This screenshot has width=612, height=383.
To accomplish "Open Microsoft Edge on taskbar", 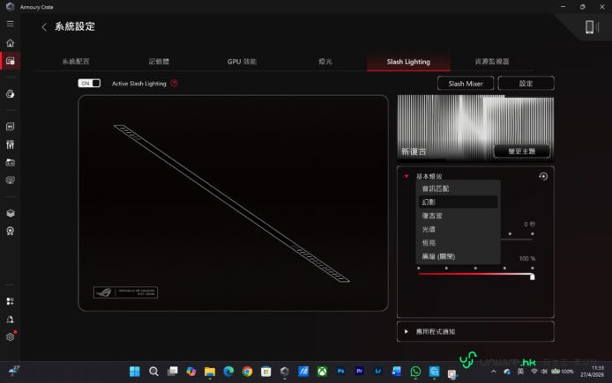I will (x=228, y=372).
